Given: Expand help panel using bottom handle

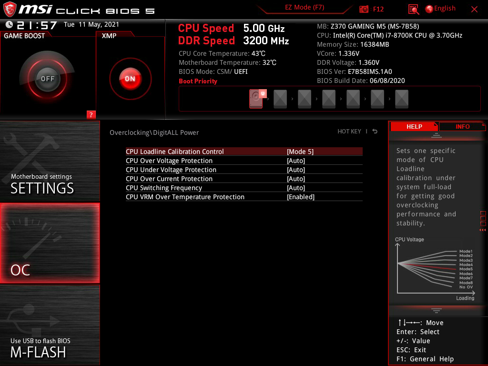Looking at the screenshot, I should [437, 310].
